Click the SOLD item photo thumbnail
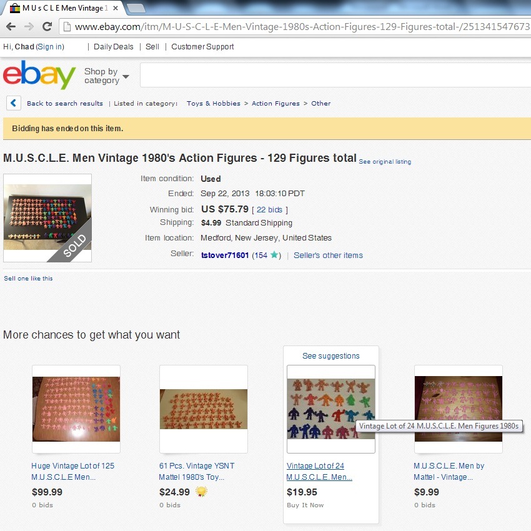 pyautogui.click(x=47, y=218)
